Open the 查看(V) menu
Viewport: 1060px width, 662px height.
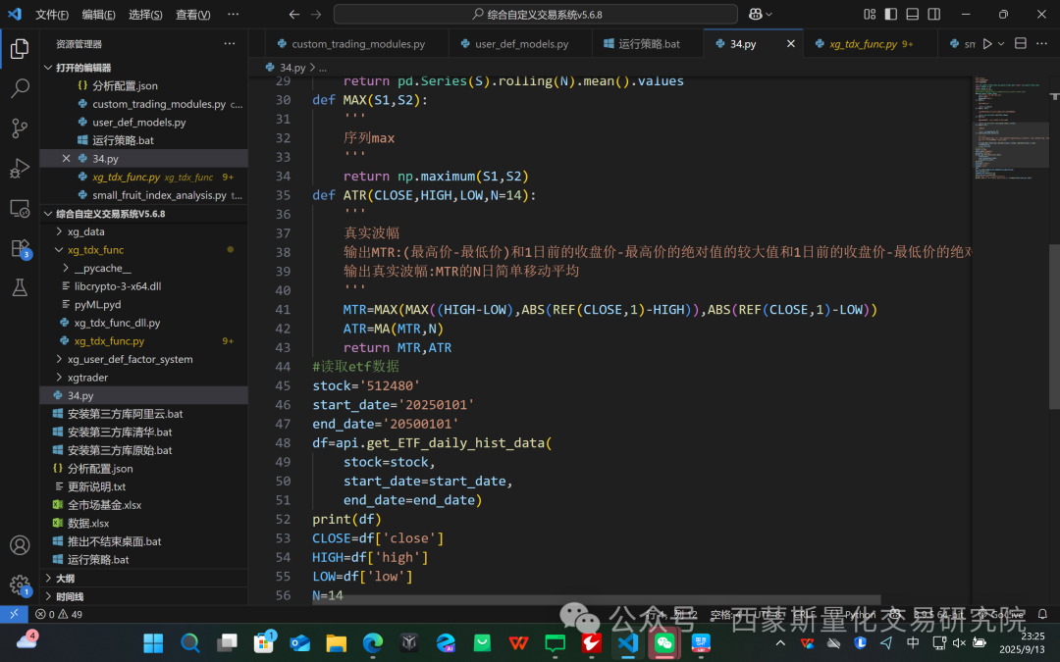point(192,14)
